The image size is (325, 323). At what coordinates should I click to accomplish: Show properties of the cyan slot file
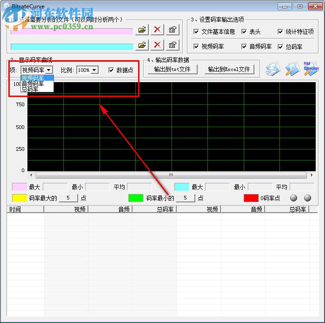(x=172, y=45)
